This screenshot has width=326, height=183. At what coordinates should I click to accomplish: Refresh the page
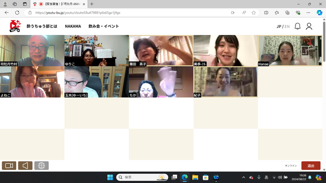(x=17, y=13)
